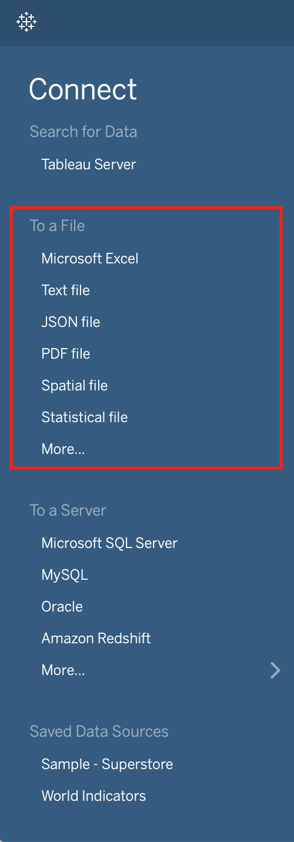Open Tableau Server under Search for Data
The height and width of the screenshot is (842, 294).
tap(89, 165)
